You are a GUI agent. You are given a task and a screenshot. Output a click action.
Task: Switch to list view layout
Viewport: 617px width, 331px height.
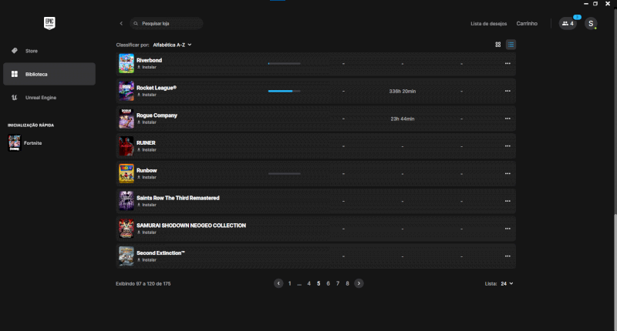tap(511, 45)
